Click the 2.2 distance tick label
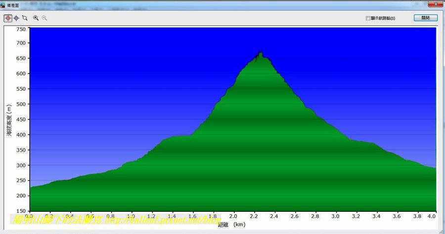 pos(254,216)
